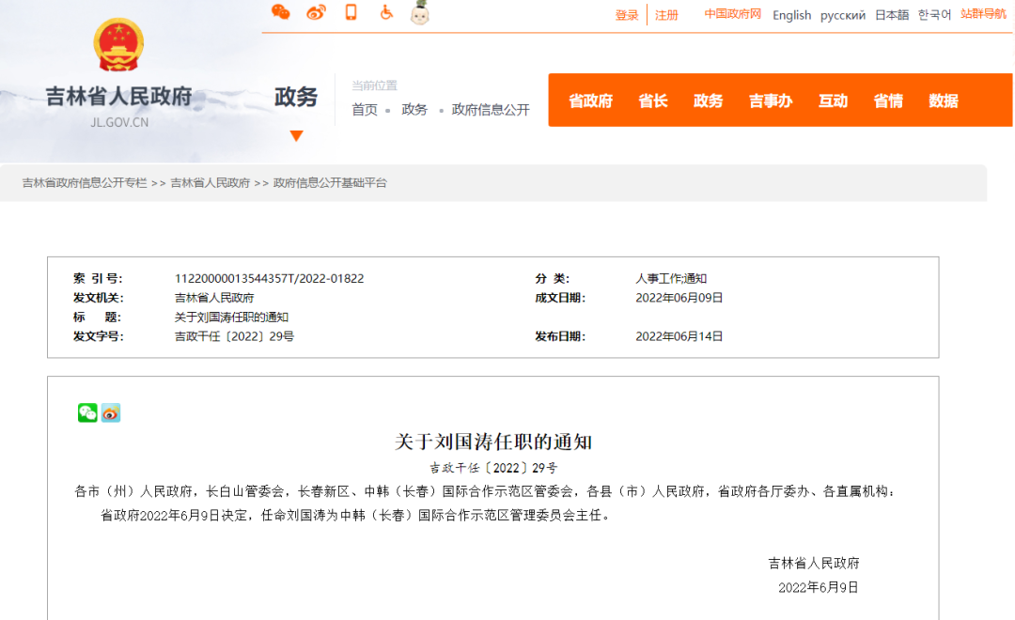Screen dimensions: 1015x620
Task: Click the 政府信息公开 breadcrumb link
Action: (490, 108)
